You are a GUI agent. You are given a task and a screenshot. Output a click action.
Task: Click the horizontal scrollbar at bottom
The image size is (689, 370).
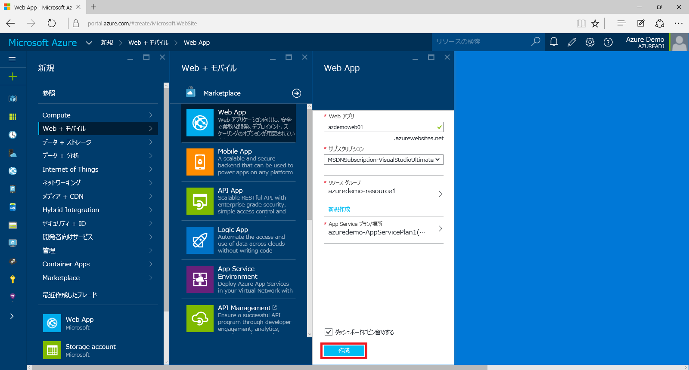(x=260, y=367)
